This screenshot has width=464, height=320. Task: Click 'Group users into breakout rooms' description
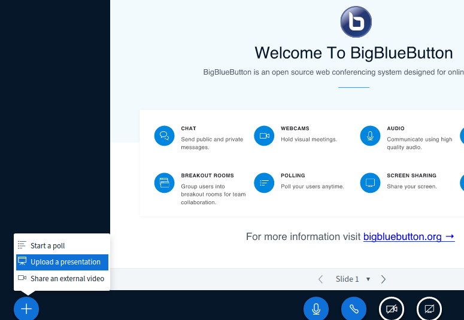pyautogui.click(x=213, y=194)
